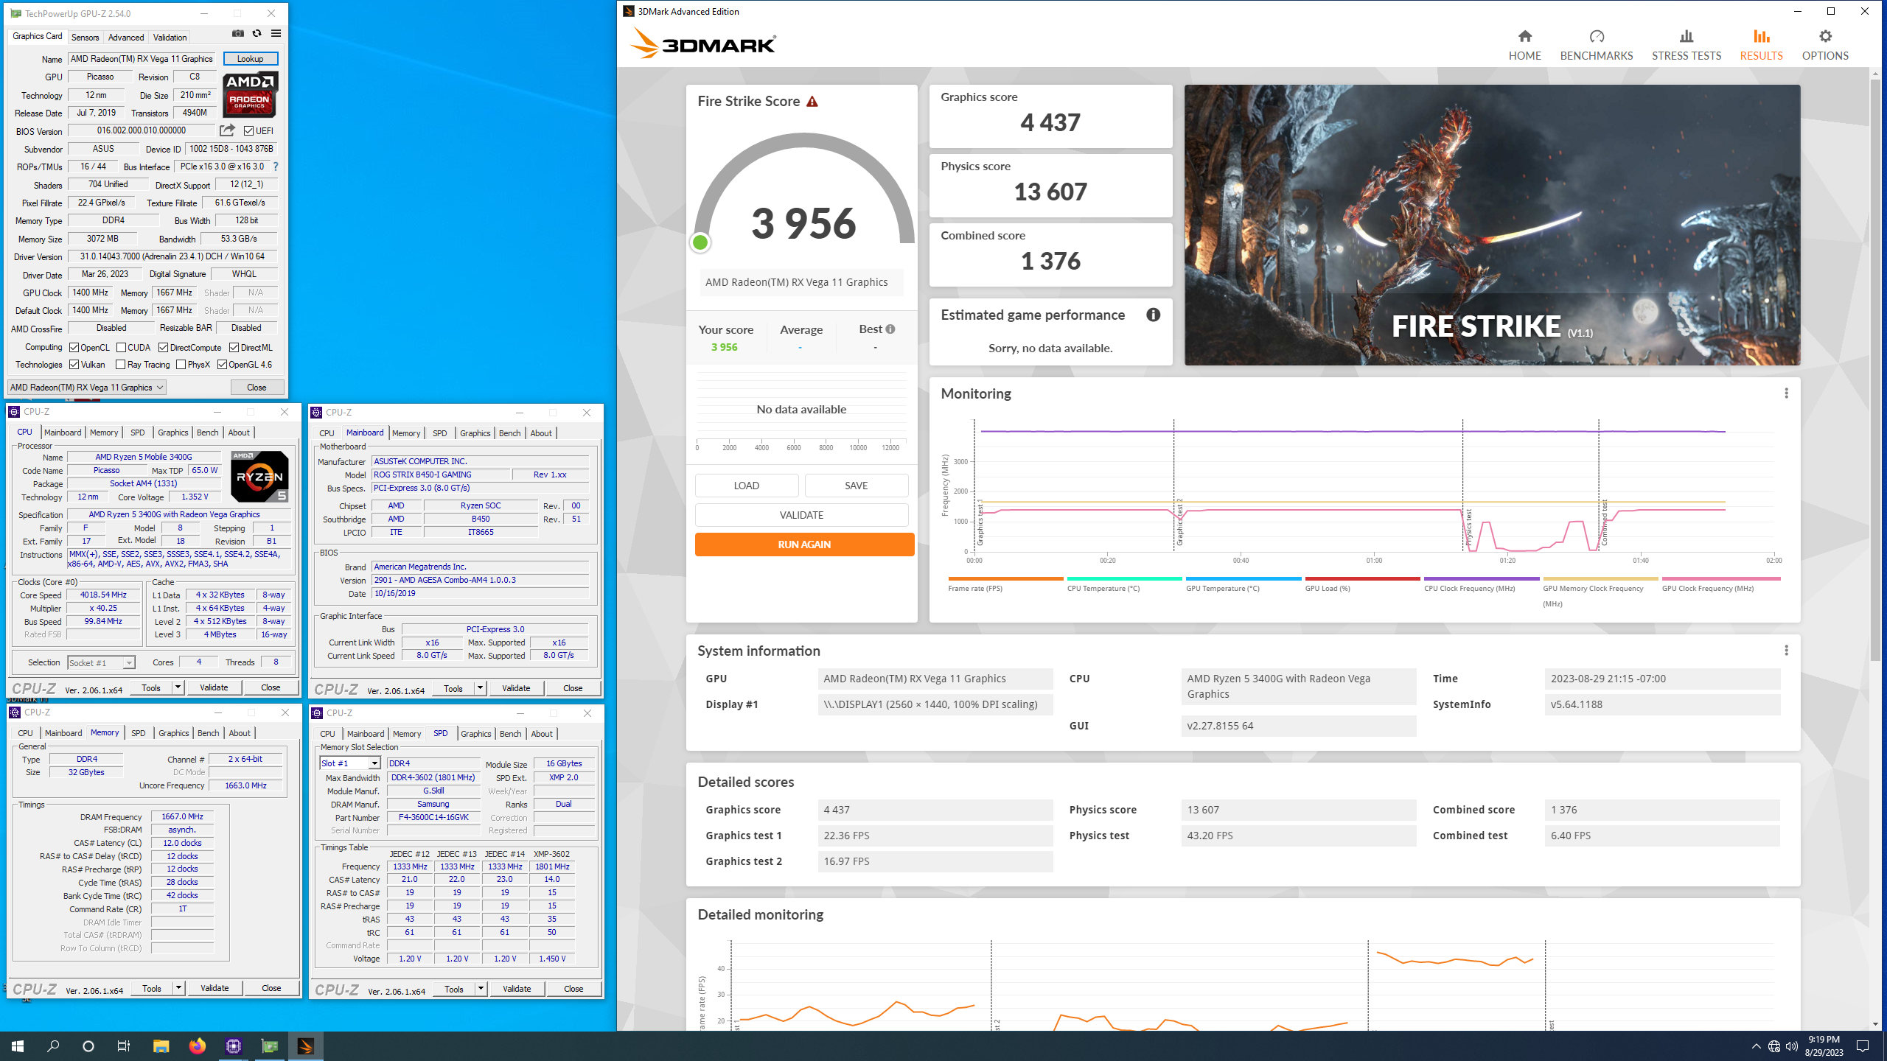
Task: Click info icon beside Estimated game performance
Action: click(x=1153, y=315)
